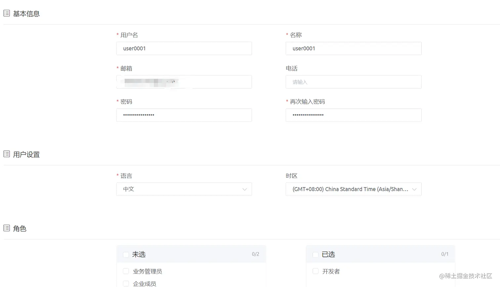
Task: Click the 电话 input with 请输入 placeholder
Action: 354,82
